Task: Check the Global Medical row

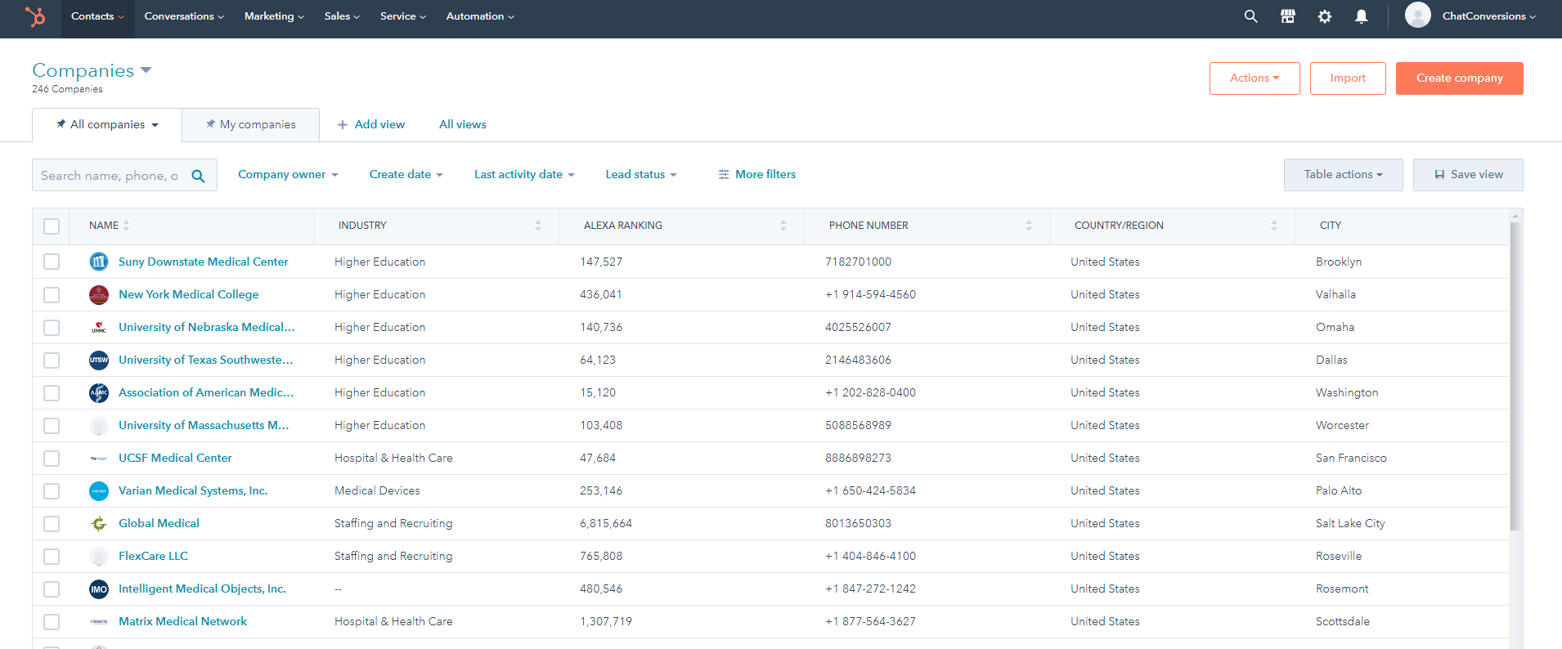Action: 52,523
